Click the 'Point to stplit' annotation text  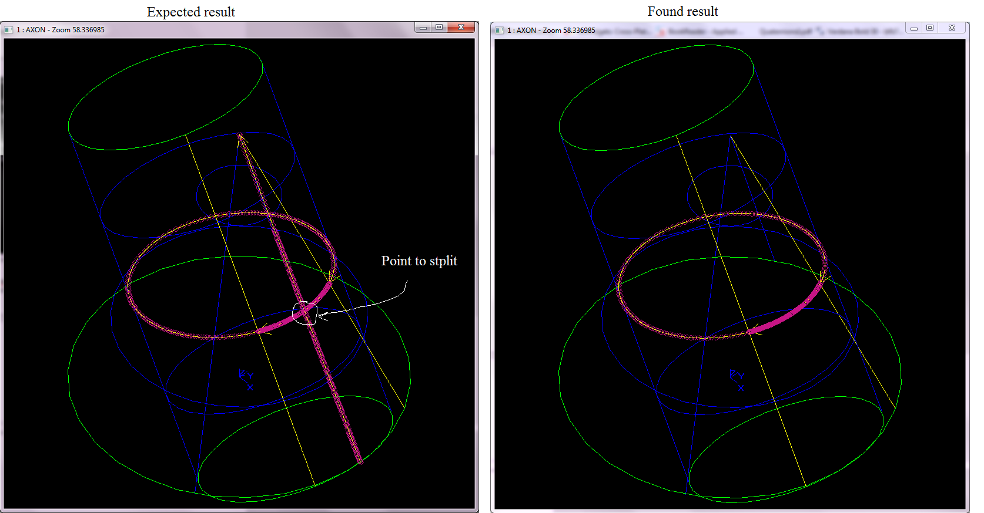419,261
